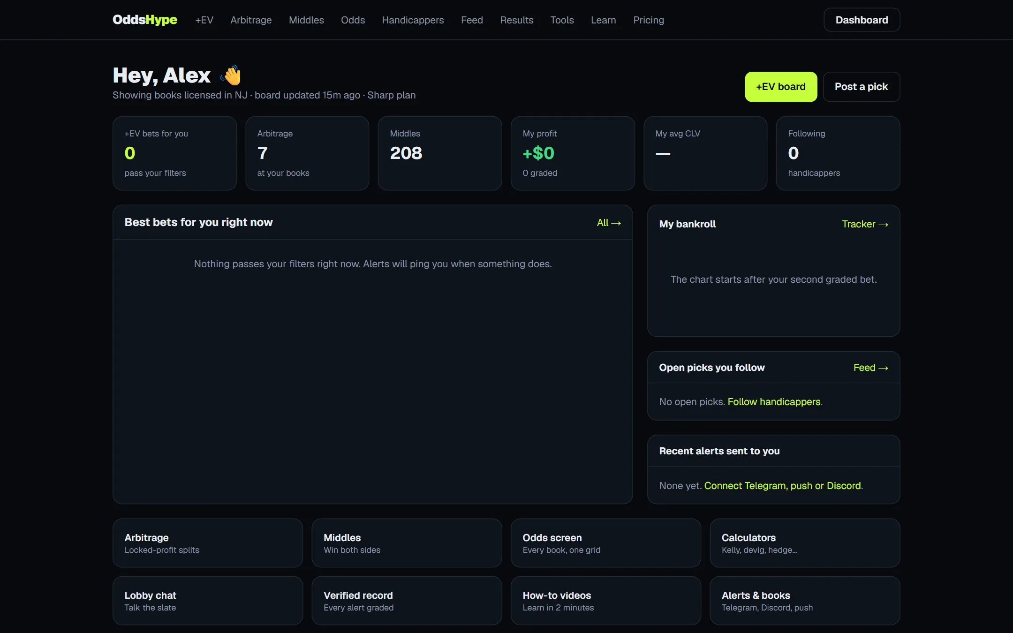Screen dimensions: 1013x633
Task: Click Connect Telegram, push or Discord link
Action: click(783, 486)
